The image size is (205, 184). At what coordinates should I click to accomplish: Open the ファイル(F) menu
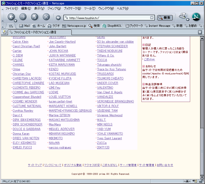(x=12, y=8)
